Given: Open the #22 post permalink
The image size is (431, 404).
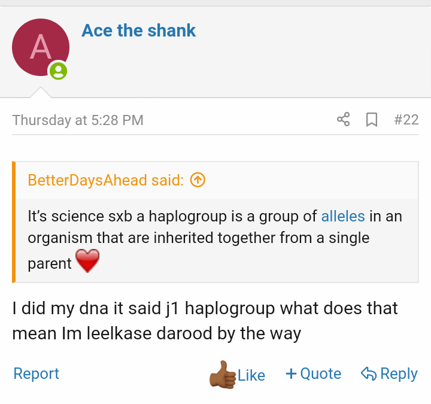Looking at the screenshot, I should point(406,120).
